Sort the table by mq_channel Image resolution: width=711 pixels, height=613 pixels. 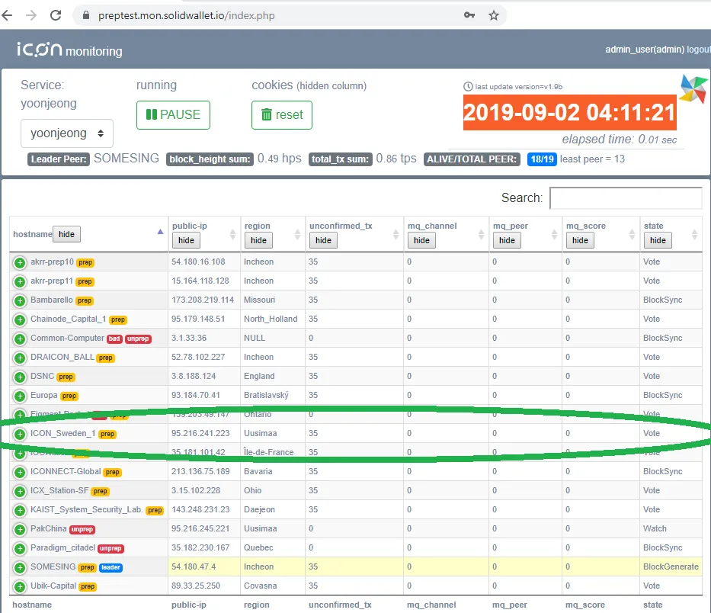pyautogui.click(x=481, y=234)
